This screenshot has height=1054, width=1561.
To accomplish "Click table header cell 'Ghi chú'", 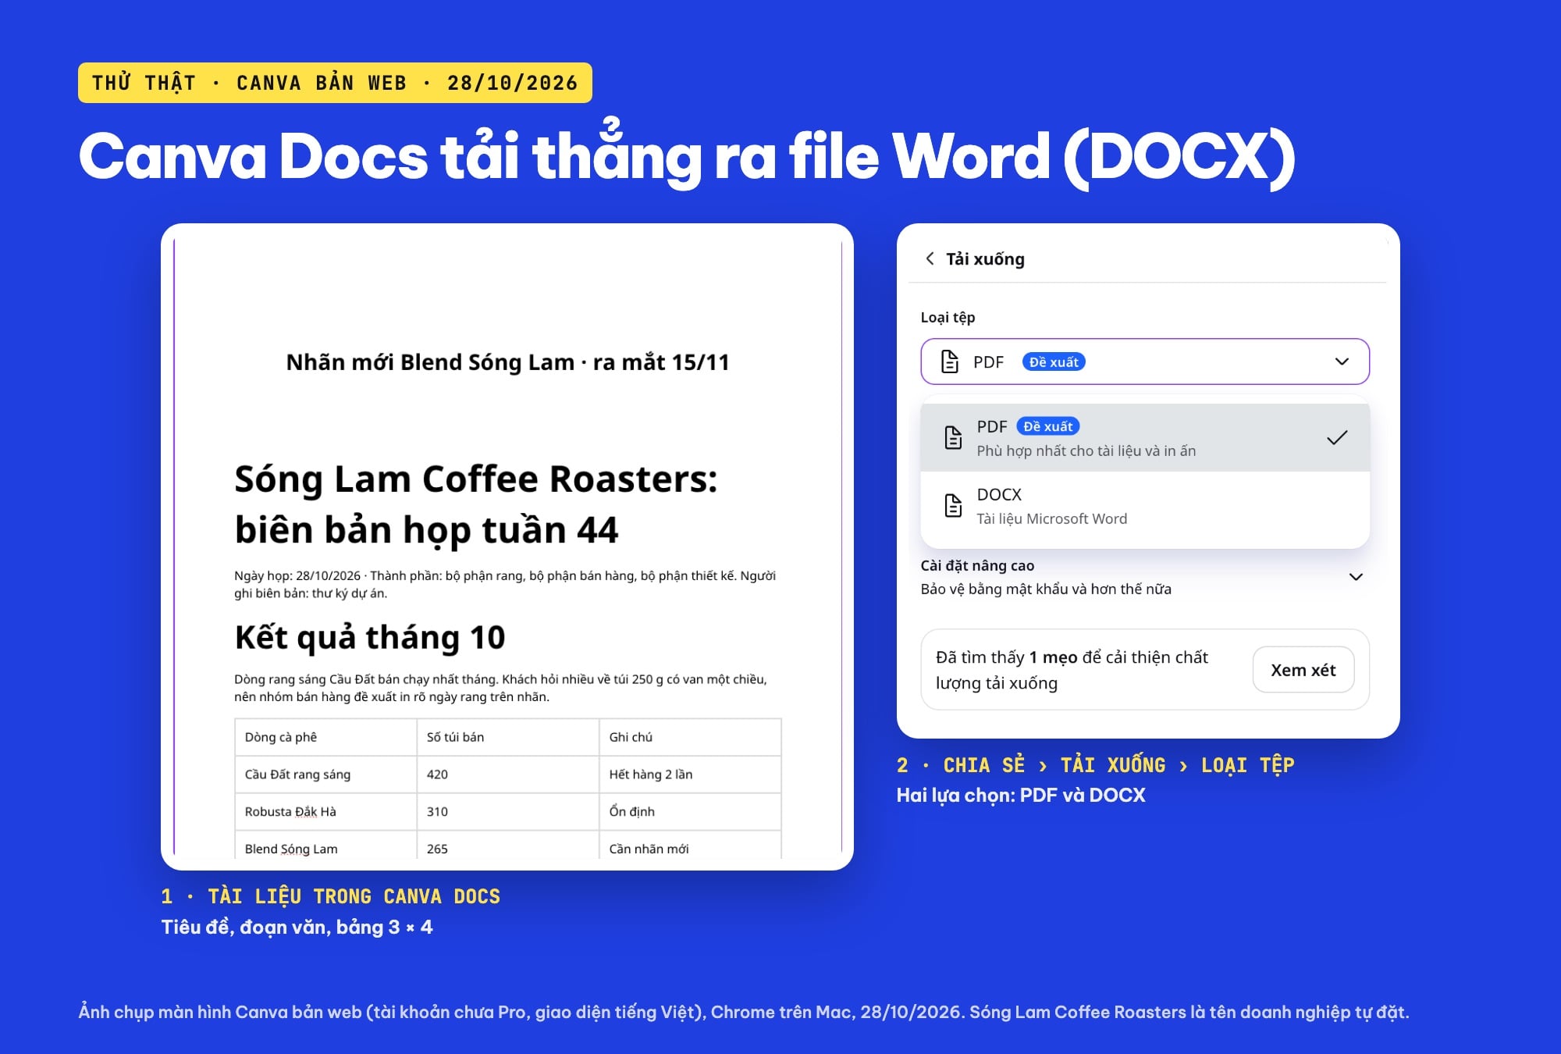I will click(690, 737).
